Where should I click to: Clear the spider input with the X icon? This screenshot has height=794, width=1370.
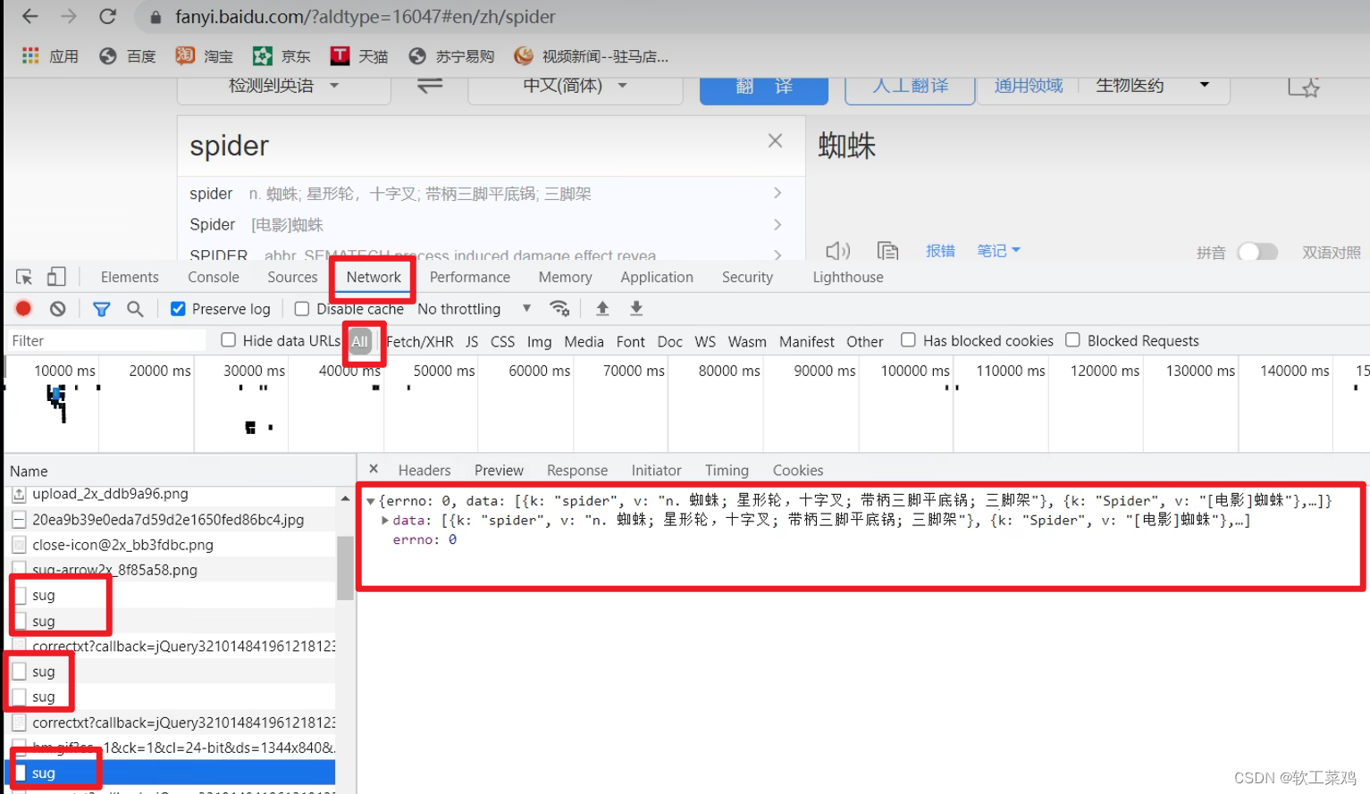pyautogui.click(x=775, y=140)
